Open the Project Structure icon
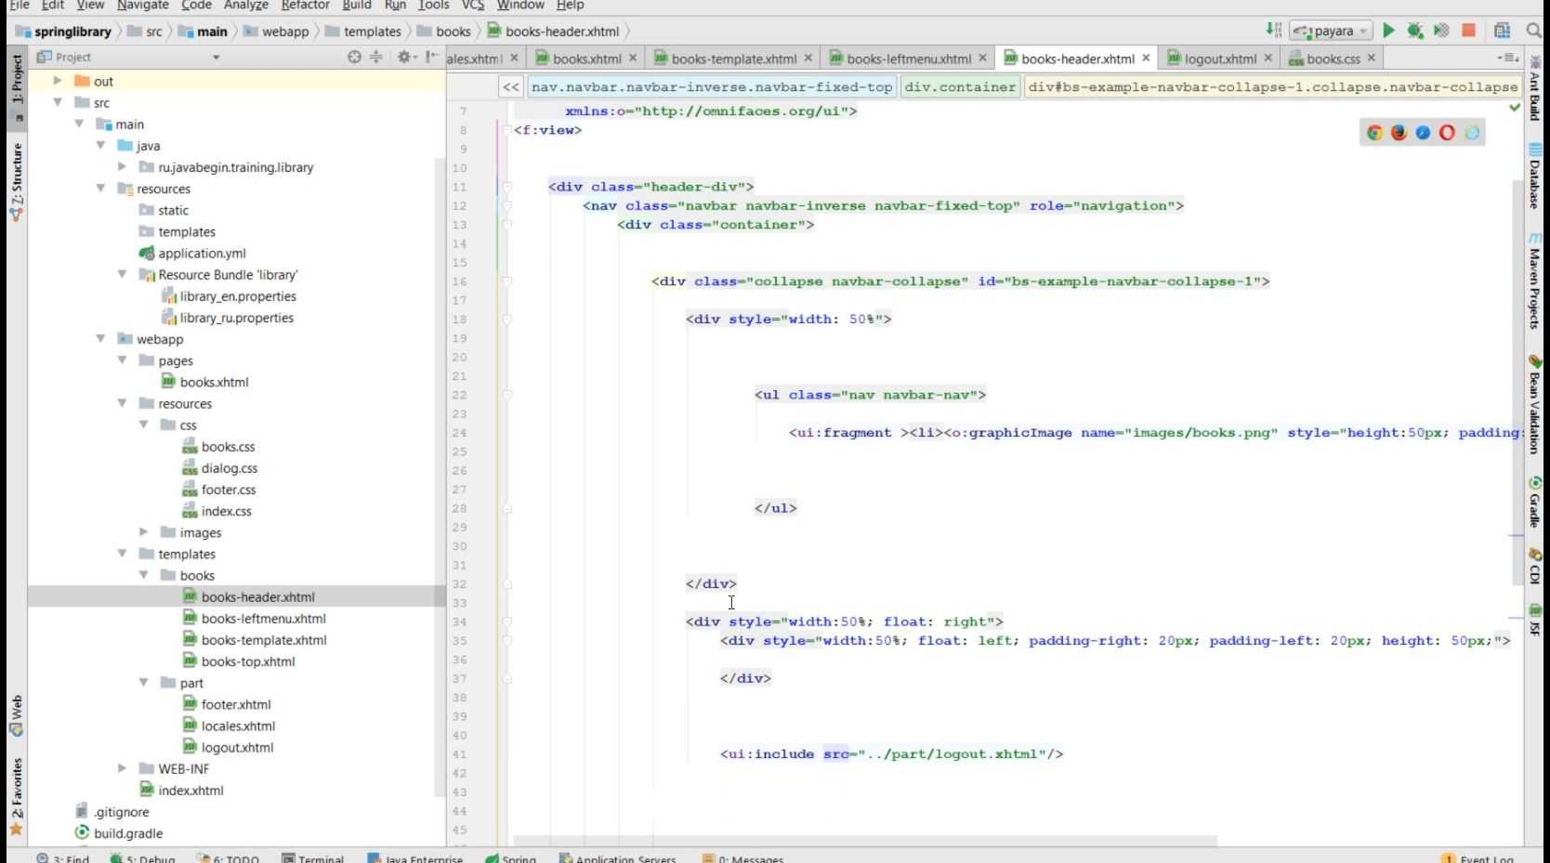 coord(1502,31)
